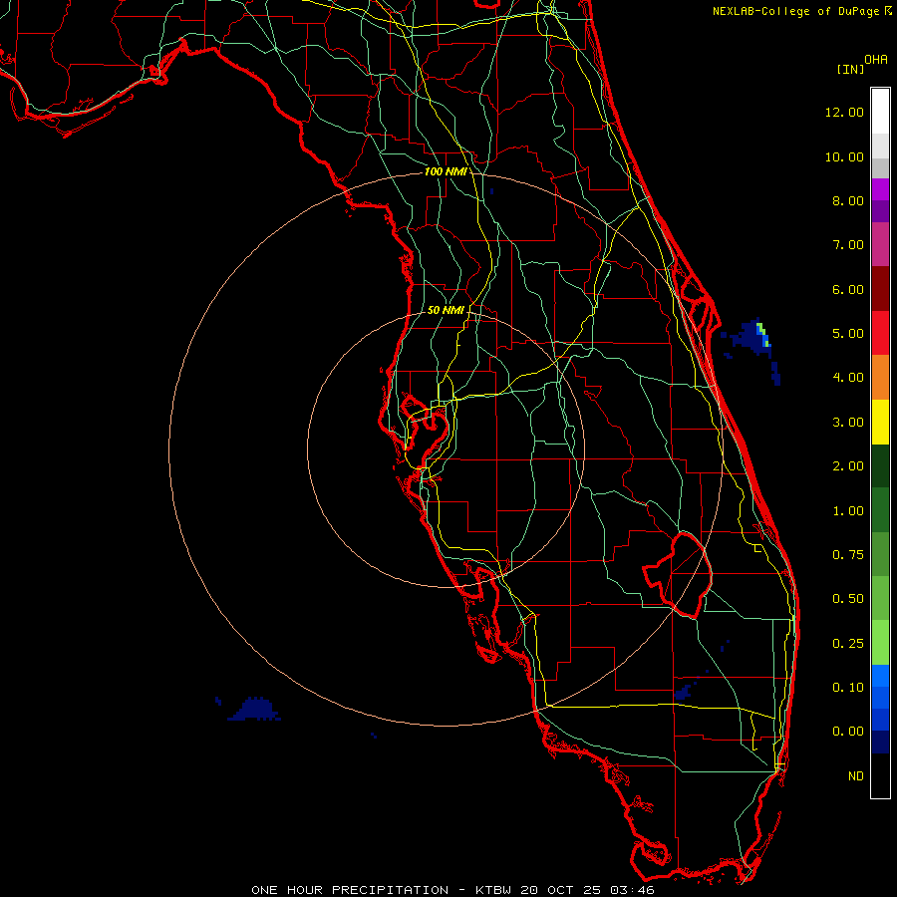This screenshot has width=897, height=897.
Task: Pick the yellow band beside 3.00
Action: [x=880, y=423]
